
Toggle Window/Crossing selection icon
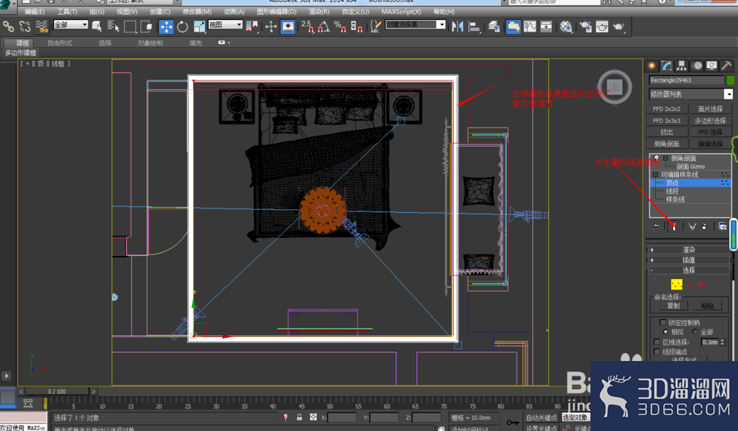[x=146, y=27]
